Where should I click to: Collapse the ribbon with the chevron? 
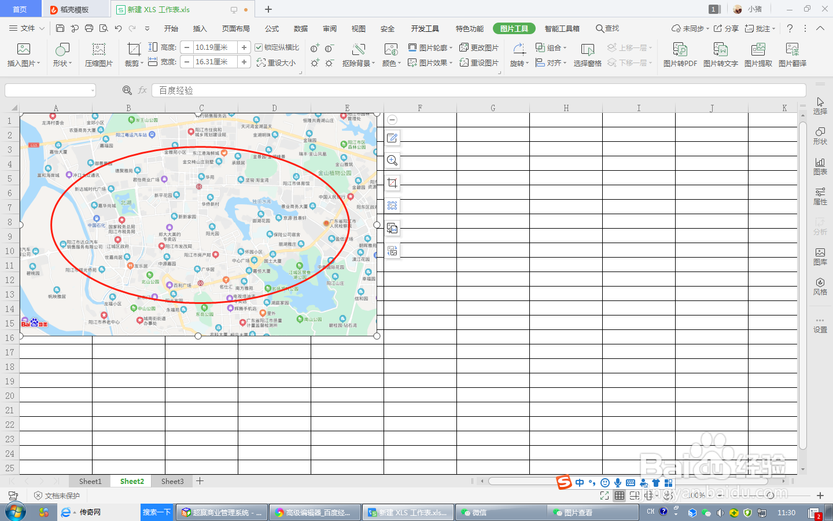tap(820, 28)
